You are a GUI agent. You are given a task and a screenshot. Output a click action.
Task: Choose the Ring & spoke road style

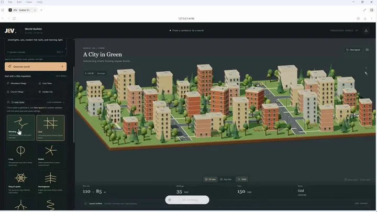(21, 183)
